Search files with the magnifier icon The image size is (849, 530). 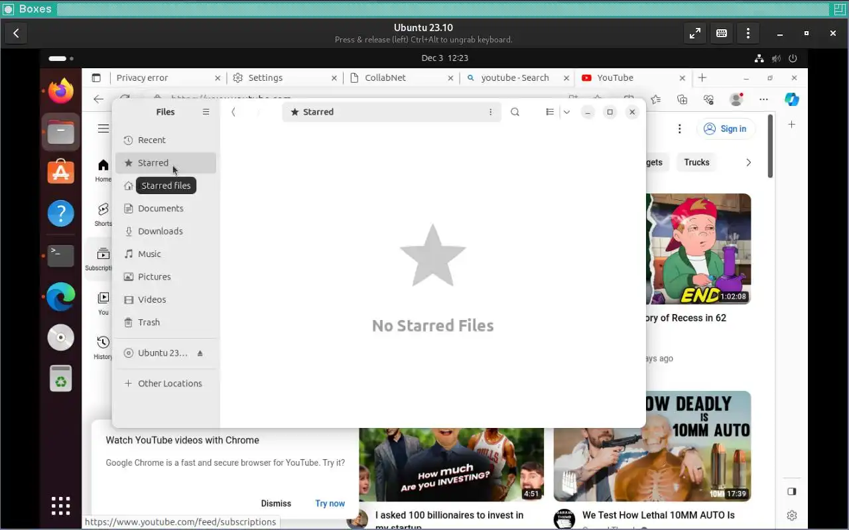click(515, 112)
